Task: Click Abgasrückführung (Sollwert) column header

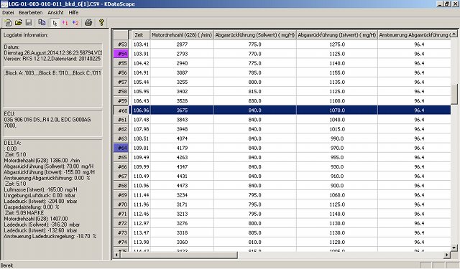Action: click(255, 35)
